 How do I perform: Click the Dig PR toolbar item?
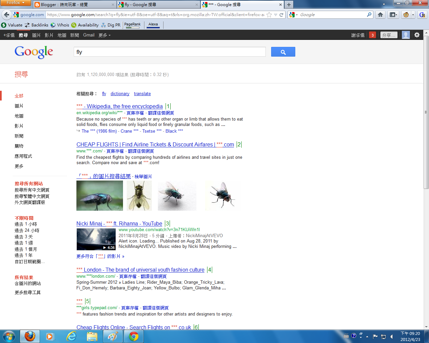(111, 25)
